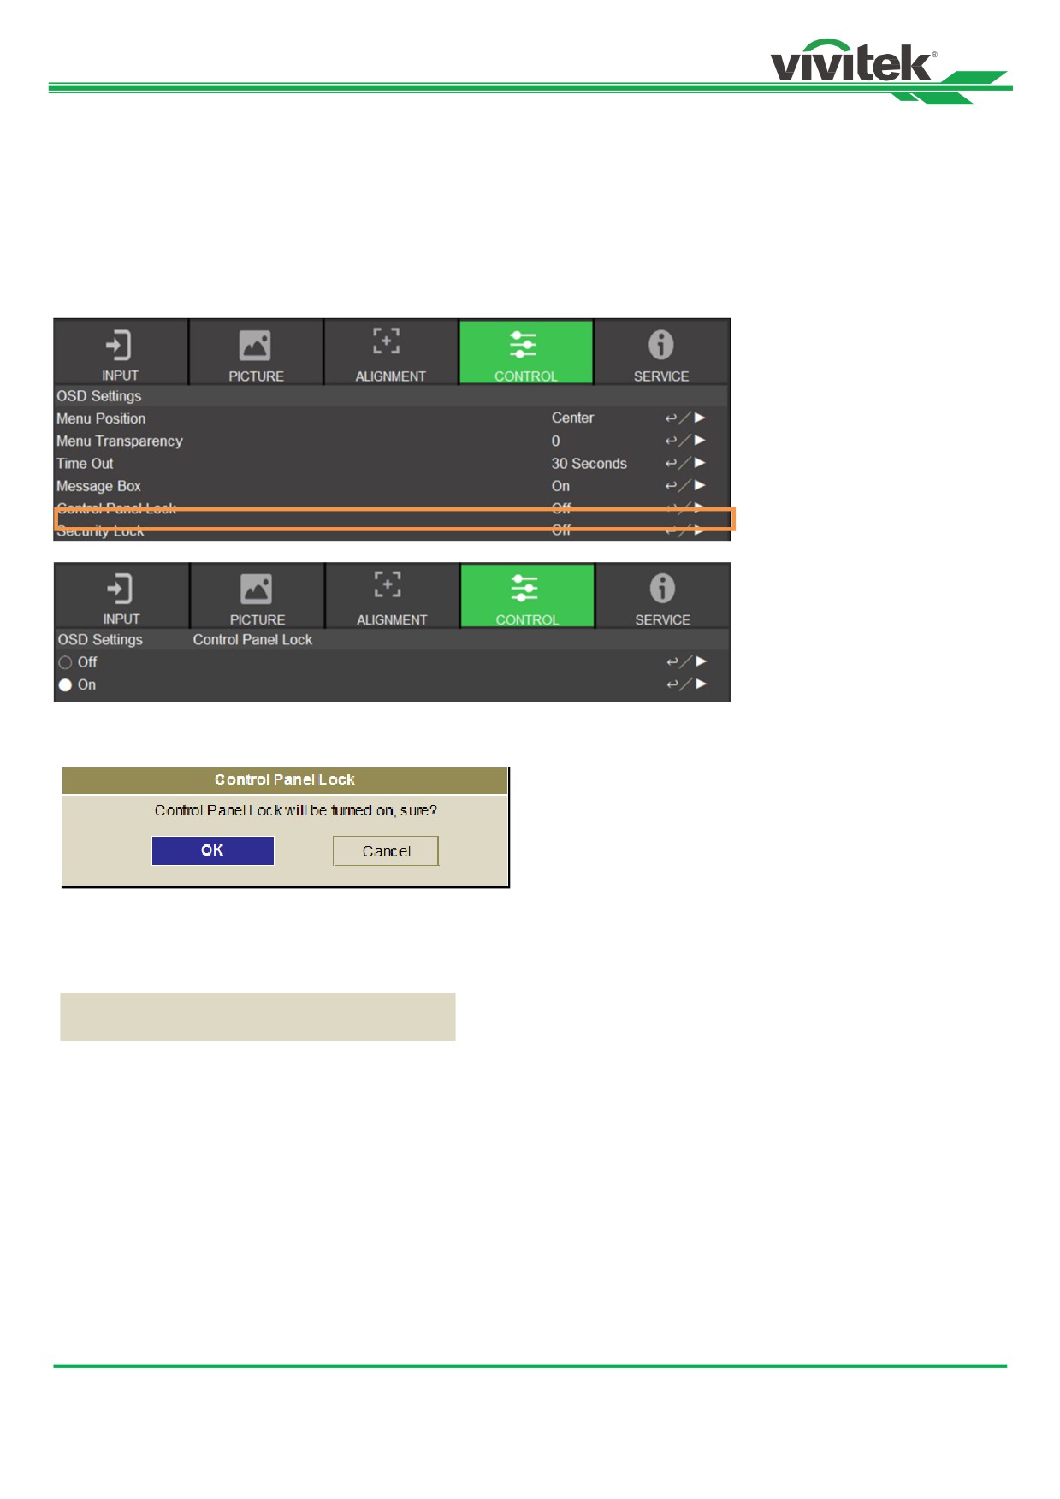Open the SERVICE info icon in the lower menu

tap(662, 589)
